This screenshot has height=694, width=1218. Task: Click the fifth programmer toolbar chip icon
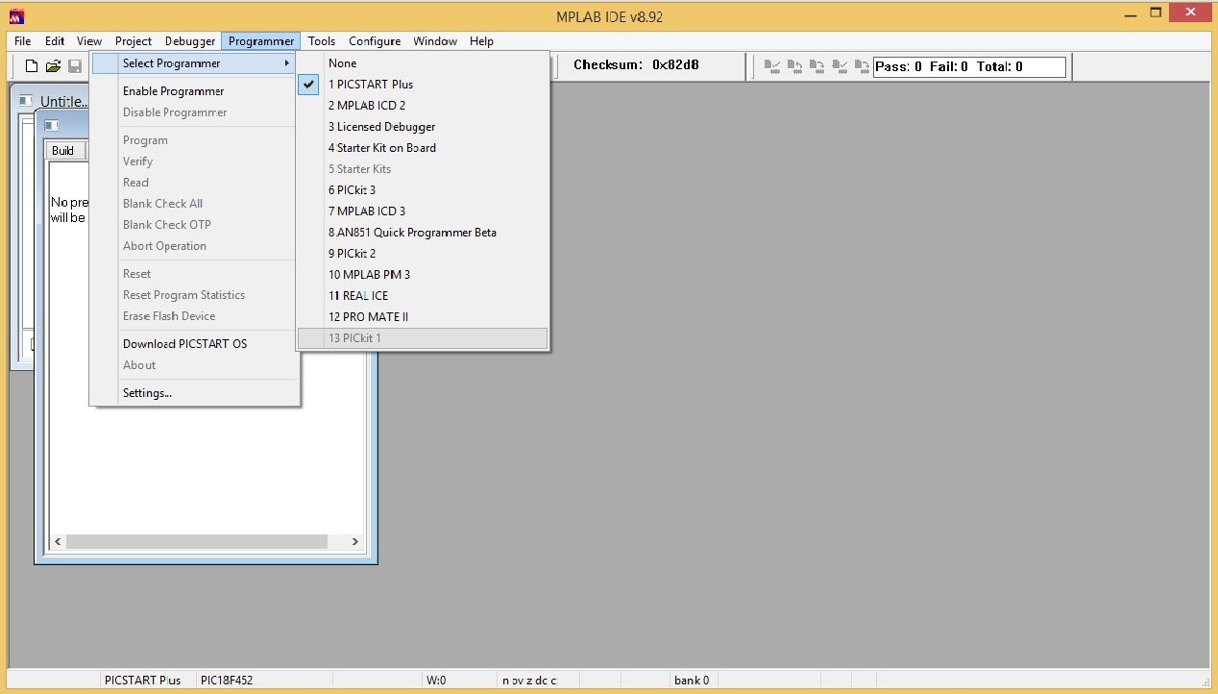point(862,66)
